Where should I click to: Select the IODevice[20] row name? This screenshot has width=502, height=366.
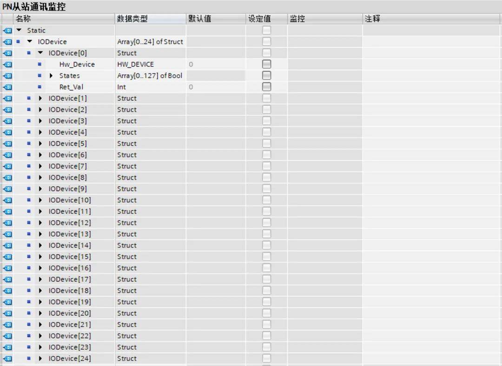pyautogui.click(x=70, y=313)
